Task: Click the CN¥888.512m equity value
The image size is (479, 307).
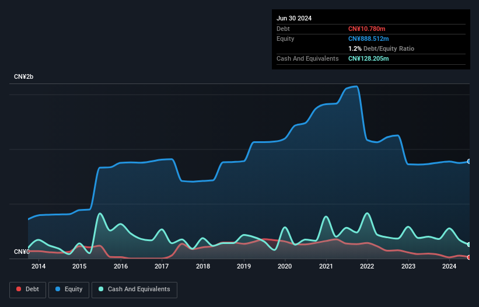Action: coord(368,39)
